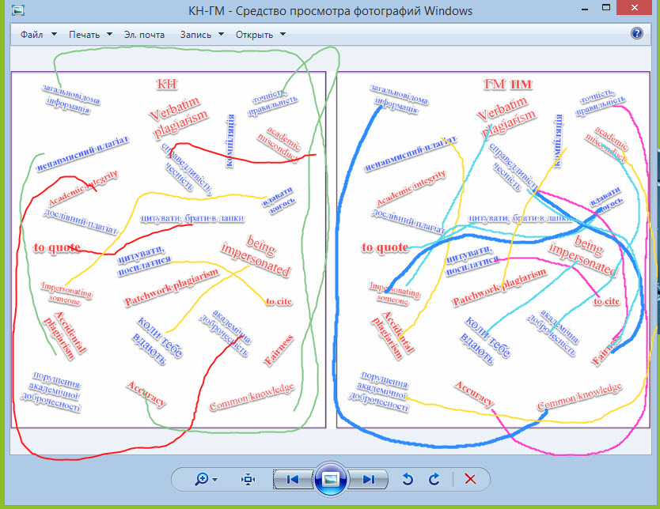This screenshot has width=660, height=509.
Task: Expand the Файл dropdown arrow
Action: click(54, 34)
